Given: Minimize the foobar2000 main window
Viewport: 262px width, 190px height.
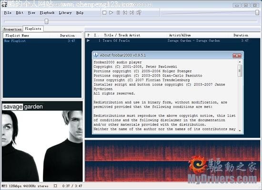Looking at the screenshot, I should point(237,5).
